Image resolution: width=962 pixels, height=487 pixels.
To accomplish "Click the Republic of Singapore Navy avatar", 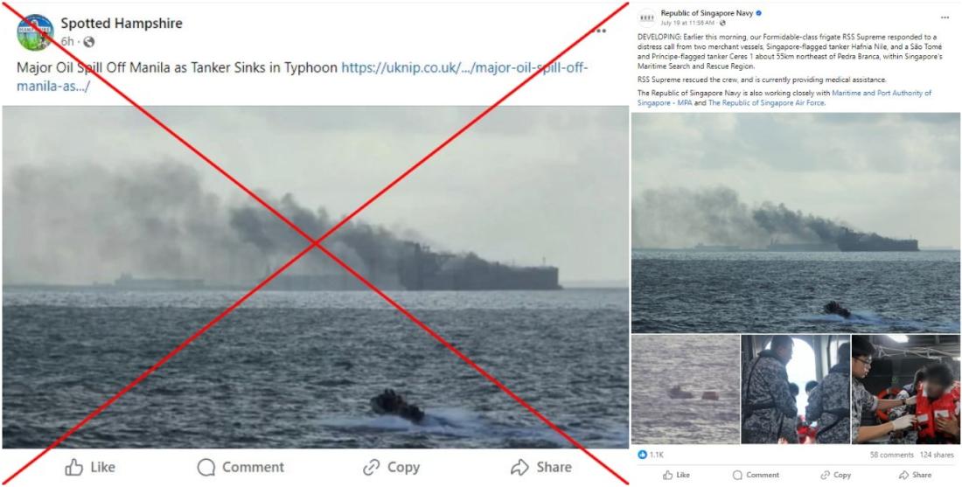I will pyautogui.click(x=646, y=17).
